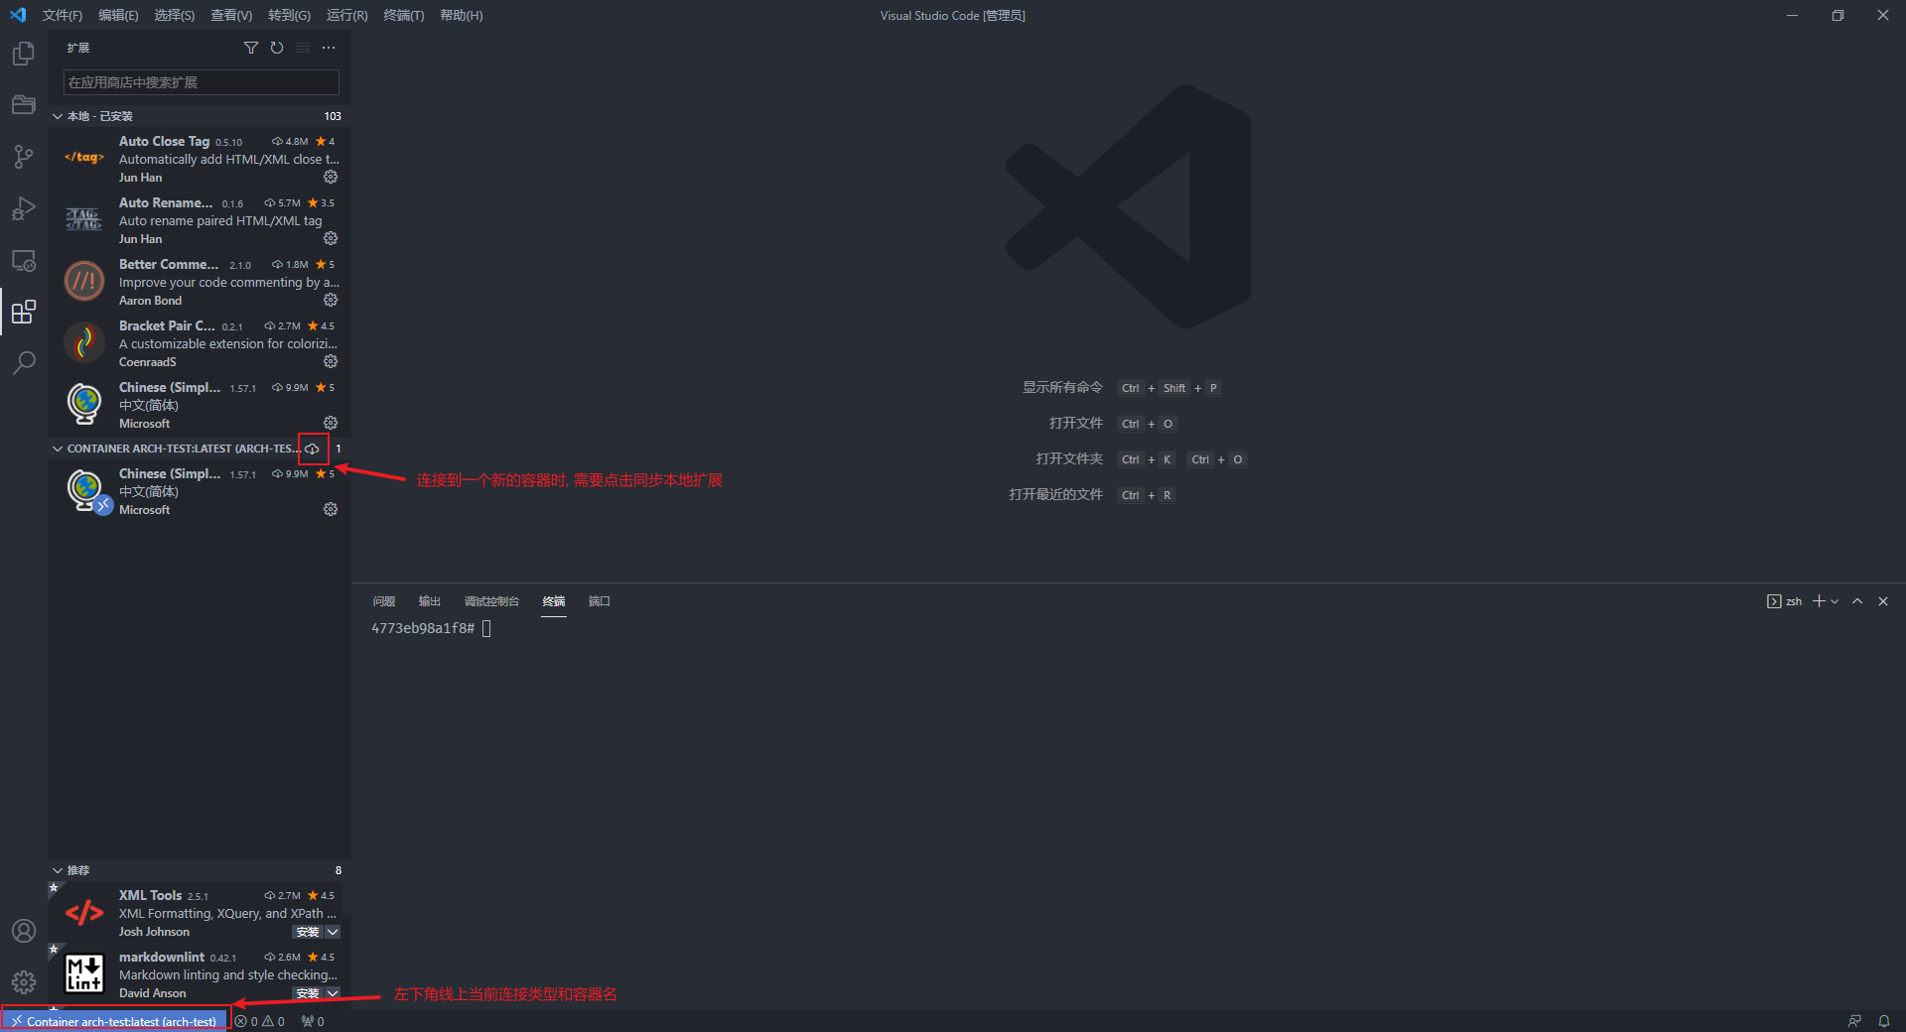Switch to the Terminal (终端) panel tab

pyautogui.click(x=554, y=601)
